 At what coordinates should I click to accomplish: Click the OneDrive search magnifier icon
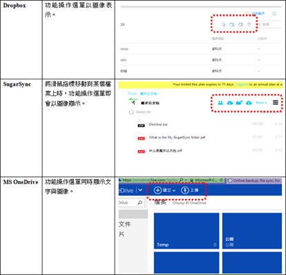(x=140, y=202)
